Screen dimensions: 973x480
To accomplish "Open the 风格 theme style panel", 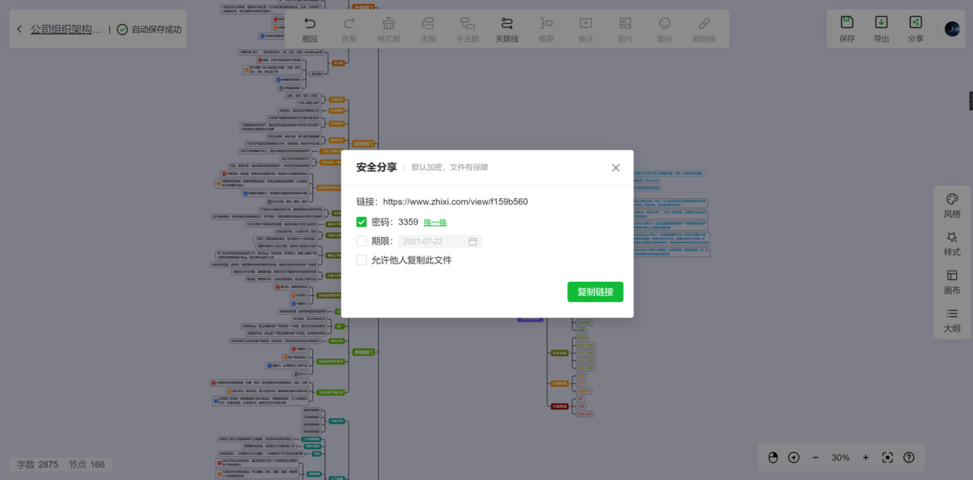I will pyautogui.click(x=952, y=206).
